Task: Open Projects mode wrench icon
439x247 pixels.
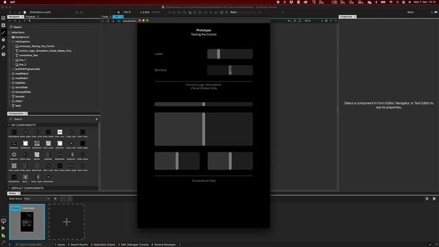Action: pyautogui.click(x=3, y=47)
